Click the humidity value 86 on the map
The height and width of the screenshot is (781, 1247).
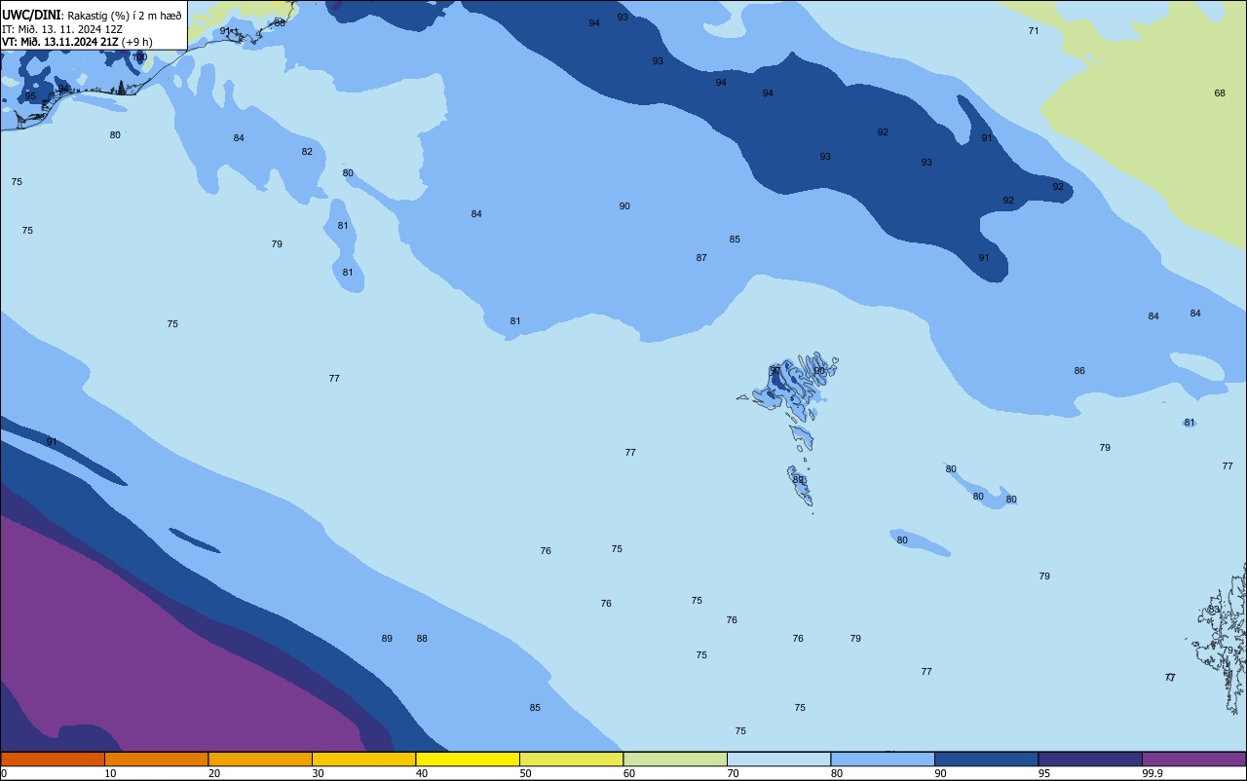[x=1079, y=371]
